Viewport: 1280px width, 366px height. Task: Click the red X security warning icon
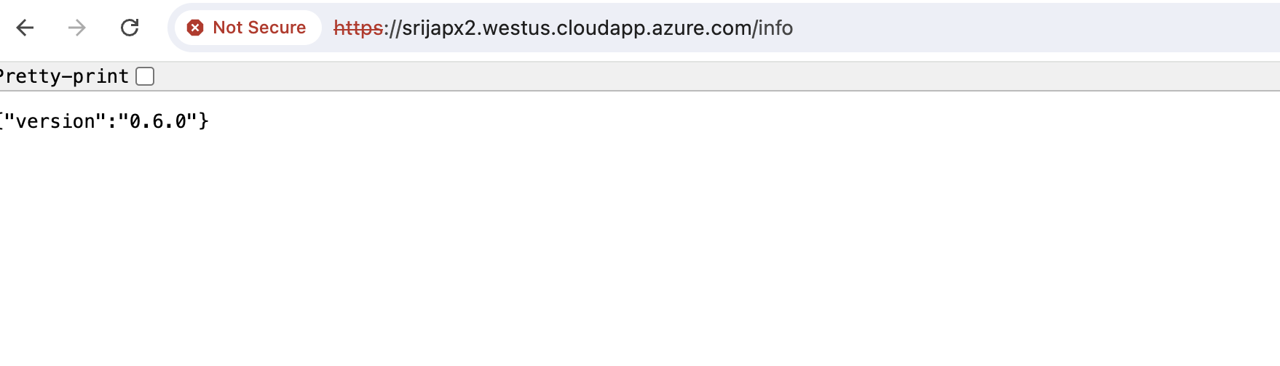click(x=194, y=28)
